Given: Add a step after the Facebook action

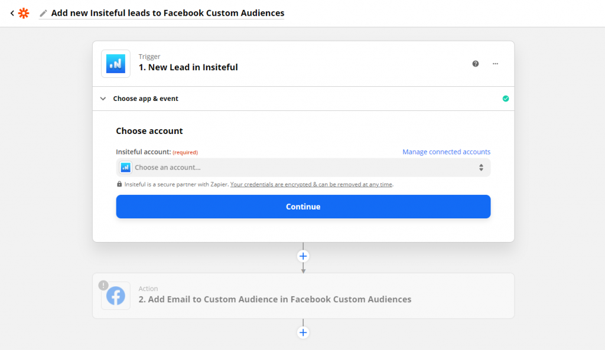Looking at the screenshot, I should (x=303, y=333).
